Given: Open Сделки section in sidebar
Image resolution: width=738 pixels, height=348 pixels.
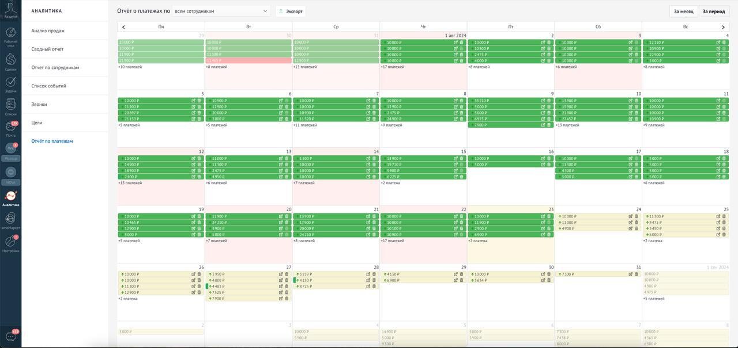Looking at the screenshot, I should (x=10, y=61).
